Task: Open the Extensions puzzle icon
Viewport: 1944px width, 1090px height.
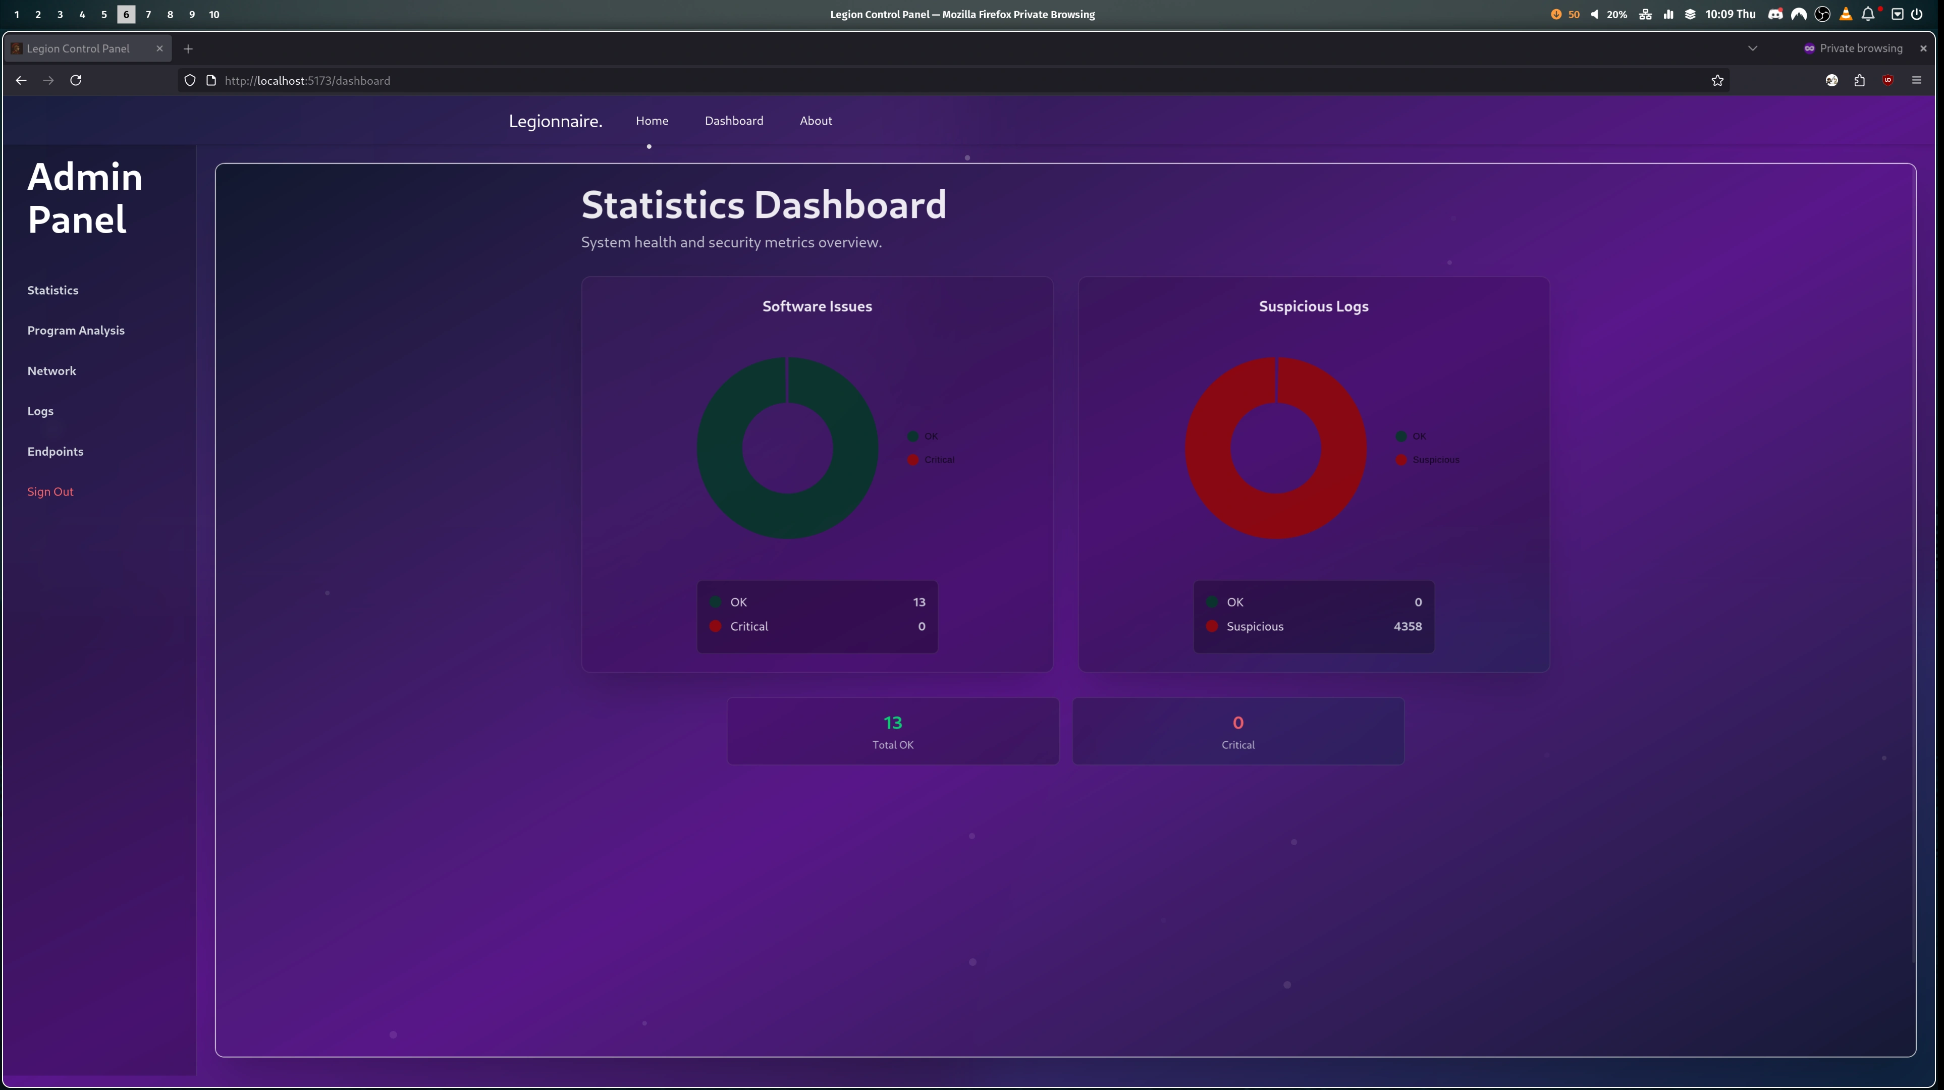Action: tap(1860, 80)
